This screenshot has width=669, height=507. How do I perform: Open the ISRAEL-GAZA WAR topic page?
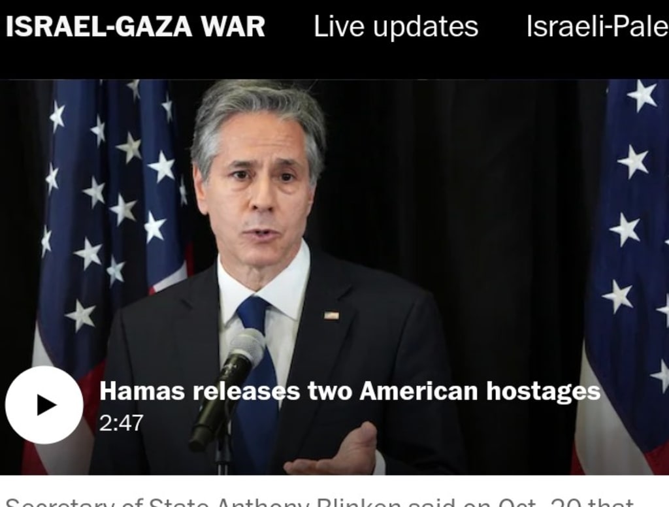click(x=135, y=26)
